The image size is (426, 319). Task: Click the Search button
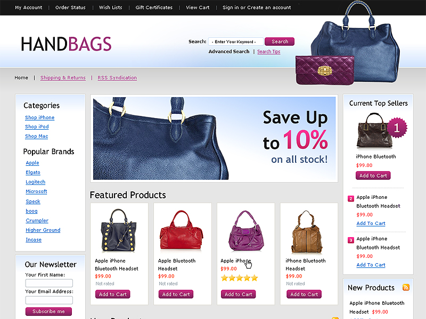[x=280, y=41]
